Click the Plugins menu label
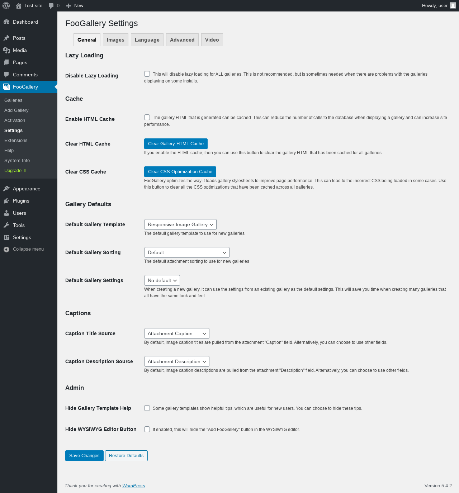This screenshot has height=493, width=459. coord(21,201)
